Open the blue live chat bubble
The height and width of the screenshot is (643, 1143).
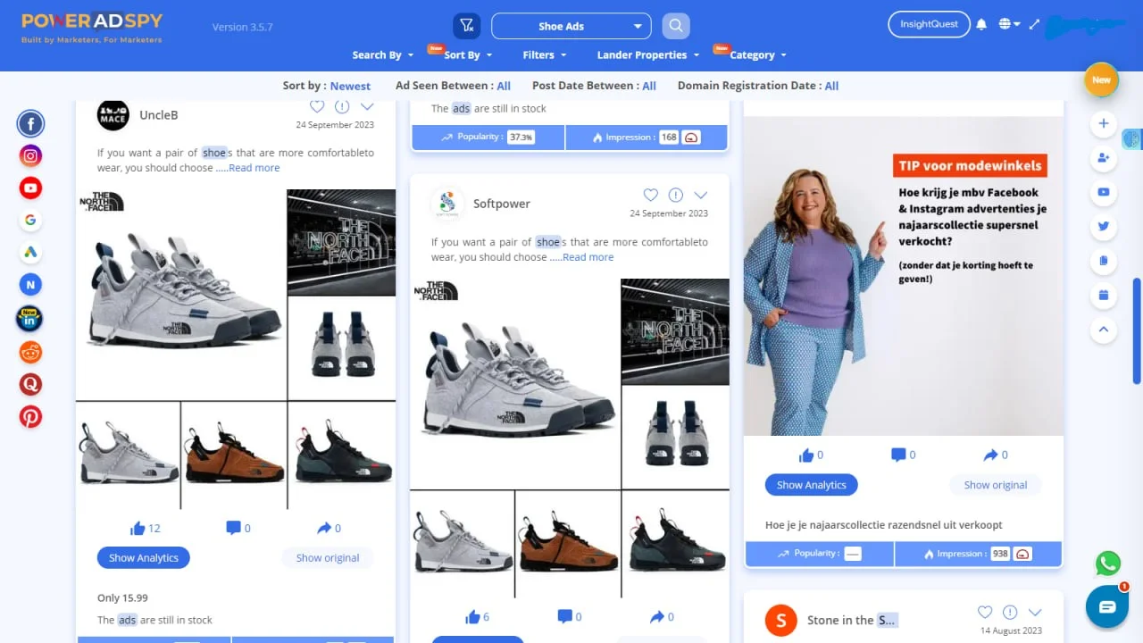point(1107,607)
